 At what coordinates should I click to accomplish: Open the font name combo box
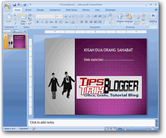click(45, 16)
